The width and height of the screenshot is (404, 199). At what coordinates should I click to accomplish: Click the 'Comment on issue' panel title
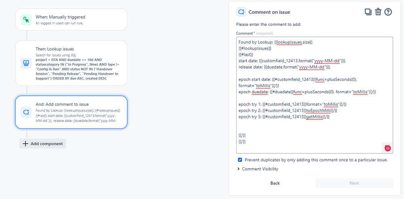click(x=269, y=12)
